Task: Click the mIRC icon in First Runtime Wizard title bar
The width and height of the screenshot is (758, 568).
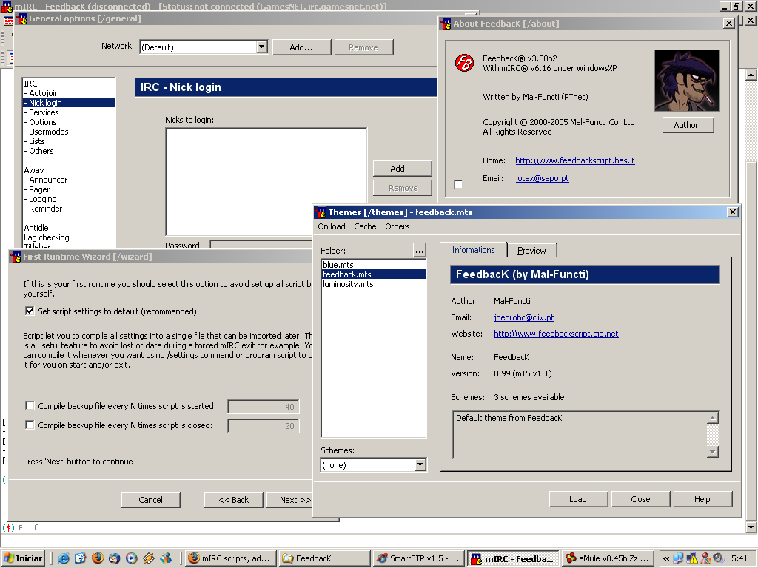Action: pos(16,257)
